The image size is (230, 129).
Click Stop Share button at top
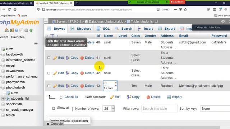pos(177,2)
